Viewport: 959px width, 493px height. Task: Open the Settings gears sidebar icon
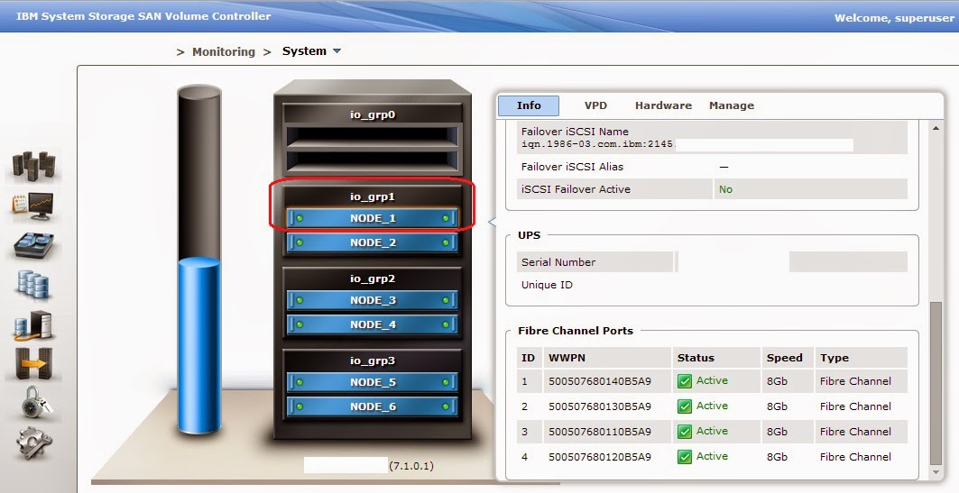coord(34,443)
